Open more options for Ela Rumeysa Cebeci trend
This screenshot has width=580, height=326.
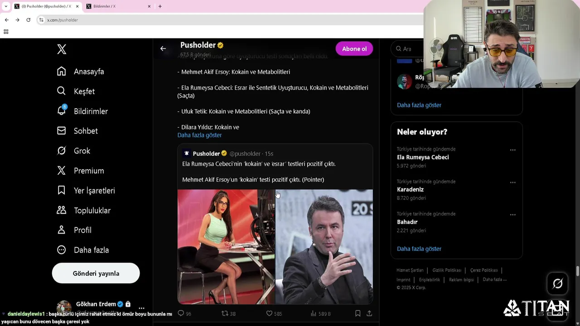[x=512, y=150]
